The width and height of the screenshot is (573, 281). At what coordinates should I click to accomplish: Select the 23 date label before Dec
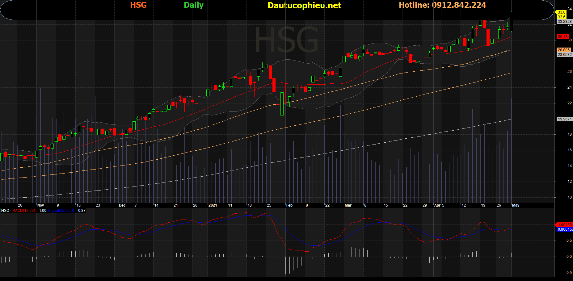coord(98,205)
